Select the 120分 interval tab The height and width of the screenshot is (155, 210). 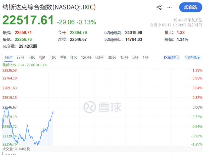86,57
